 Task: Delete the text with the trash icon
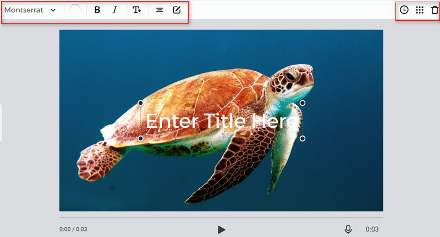point(435,10)
